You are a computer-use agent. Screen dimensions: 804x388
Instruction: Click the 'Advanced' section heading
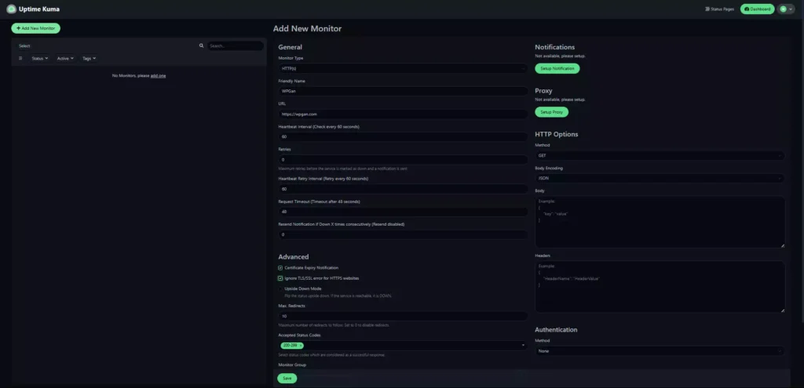294,257
